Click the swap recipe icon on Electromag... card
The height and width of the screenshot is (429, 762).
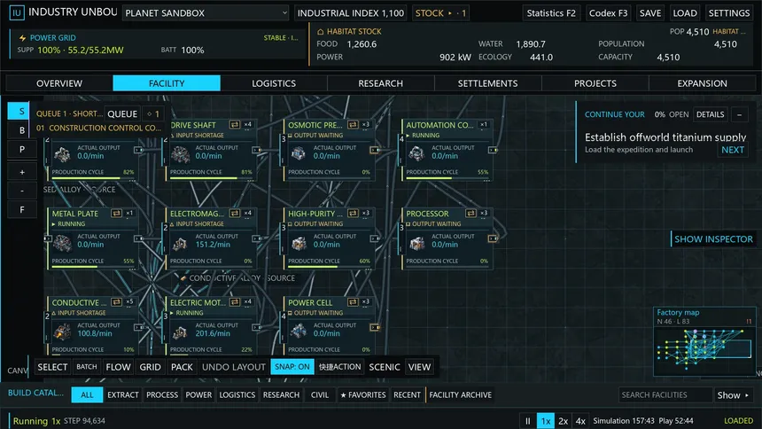(235, 213)
